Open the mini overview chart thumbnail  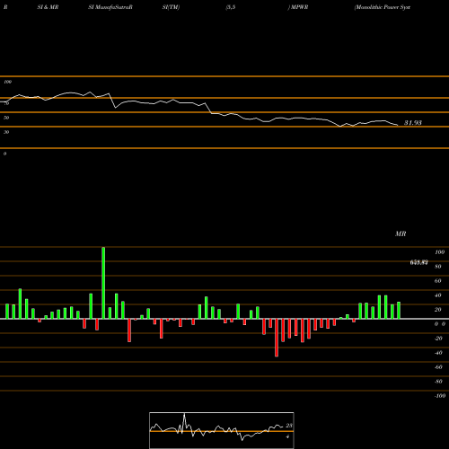coord(222,430)
